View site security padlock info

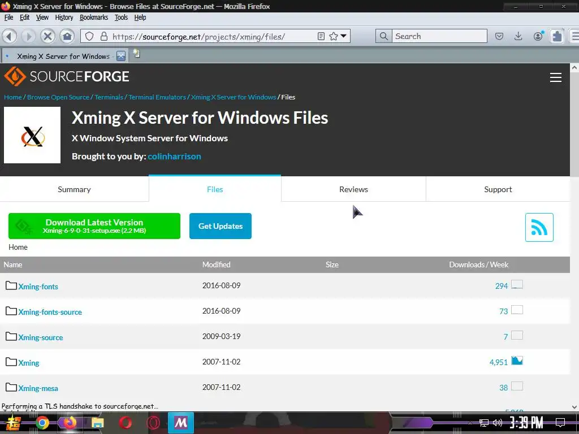(104, 36)
